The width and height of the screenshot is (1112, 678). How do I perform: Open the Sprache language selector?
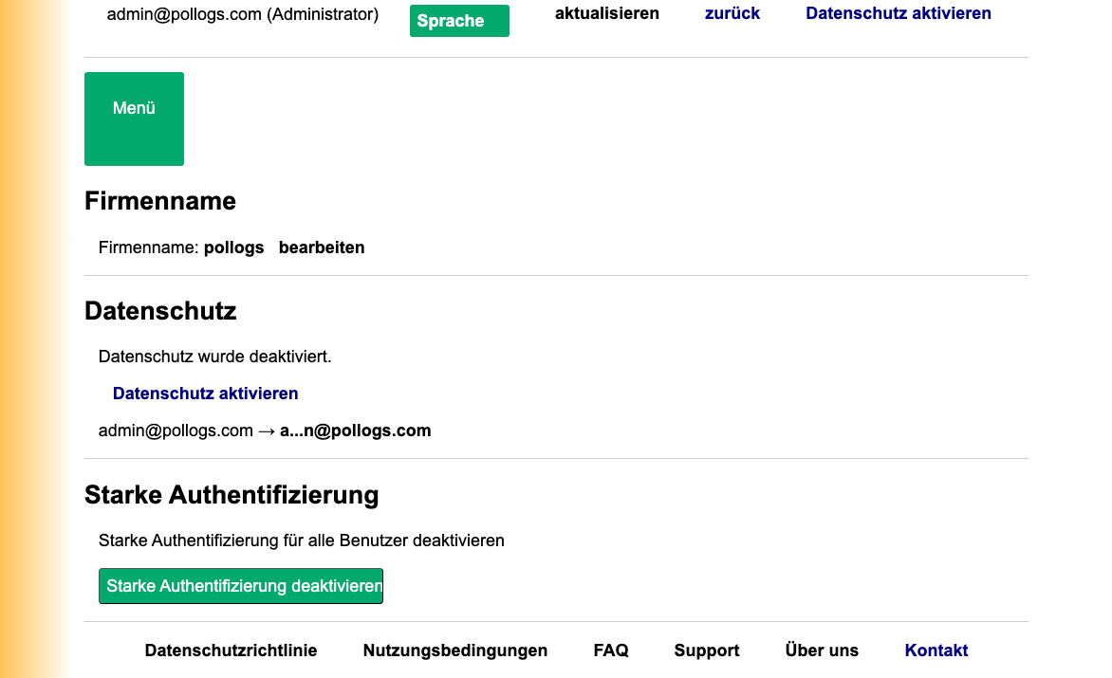pyautogui.click(x=459, y=20)
